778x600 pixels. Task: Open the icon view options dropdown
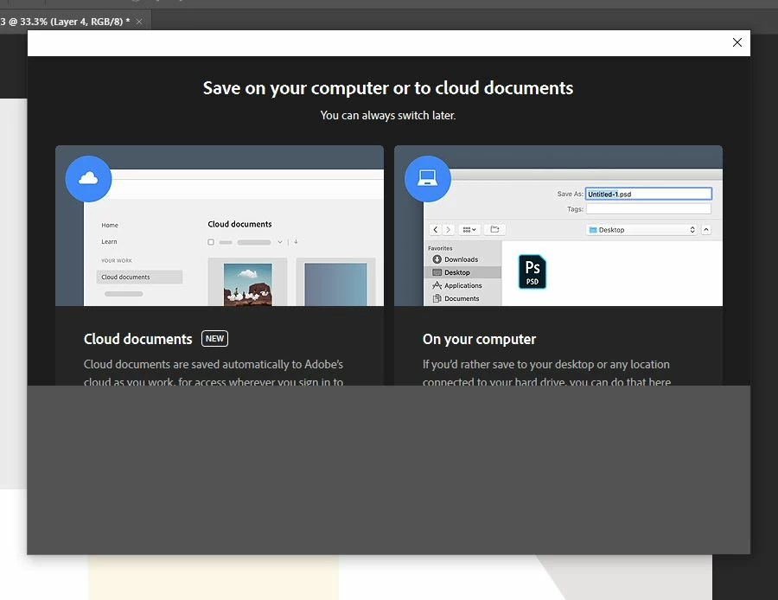click(469, 229)
